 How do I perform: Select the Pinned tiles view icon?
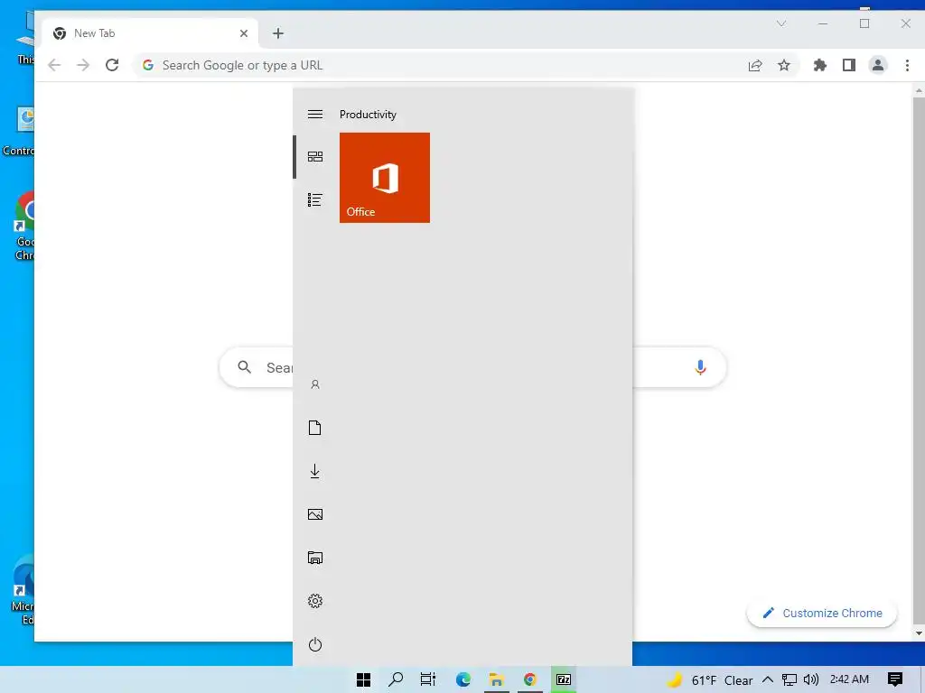[x=315, y=156]
